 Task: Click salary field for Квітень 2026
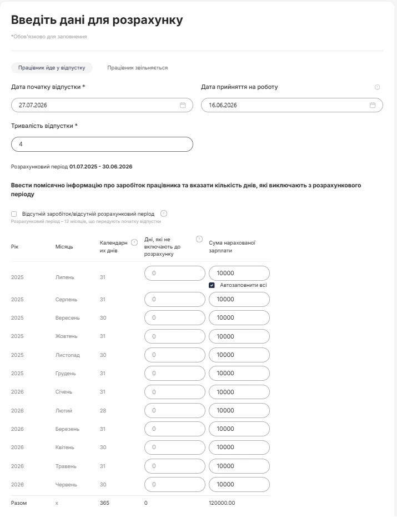[x=239, y=448]
